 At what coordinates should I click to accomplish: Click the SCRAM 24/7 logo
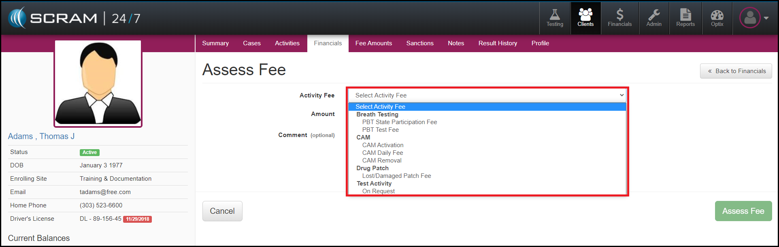click(x=74, y=18)
